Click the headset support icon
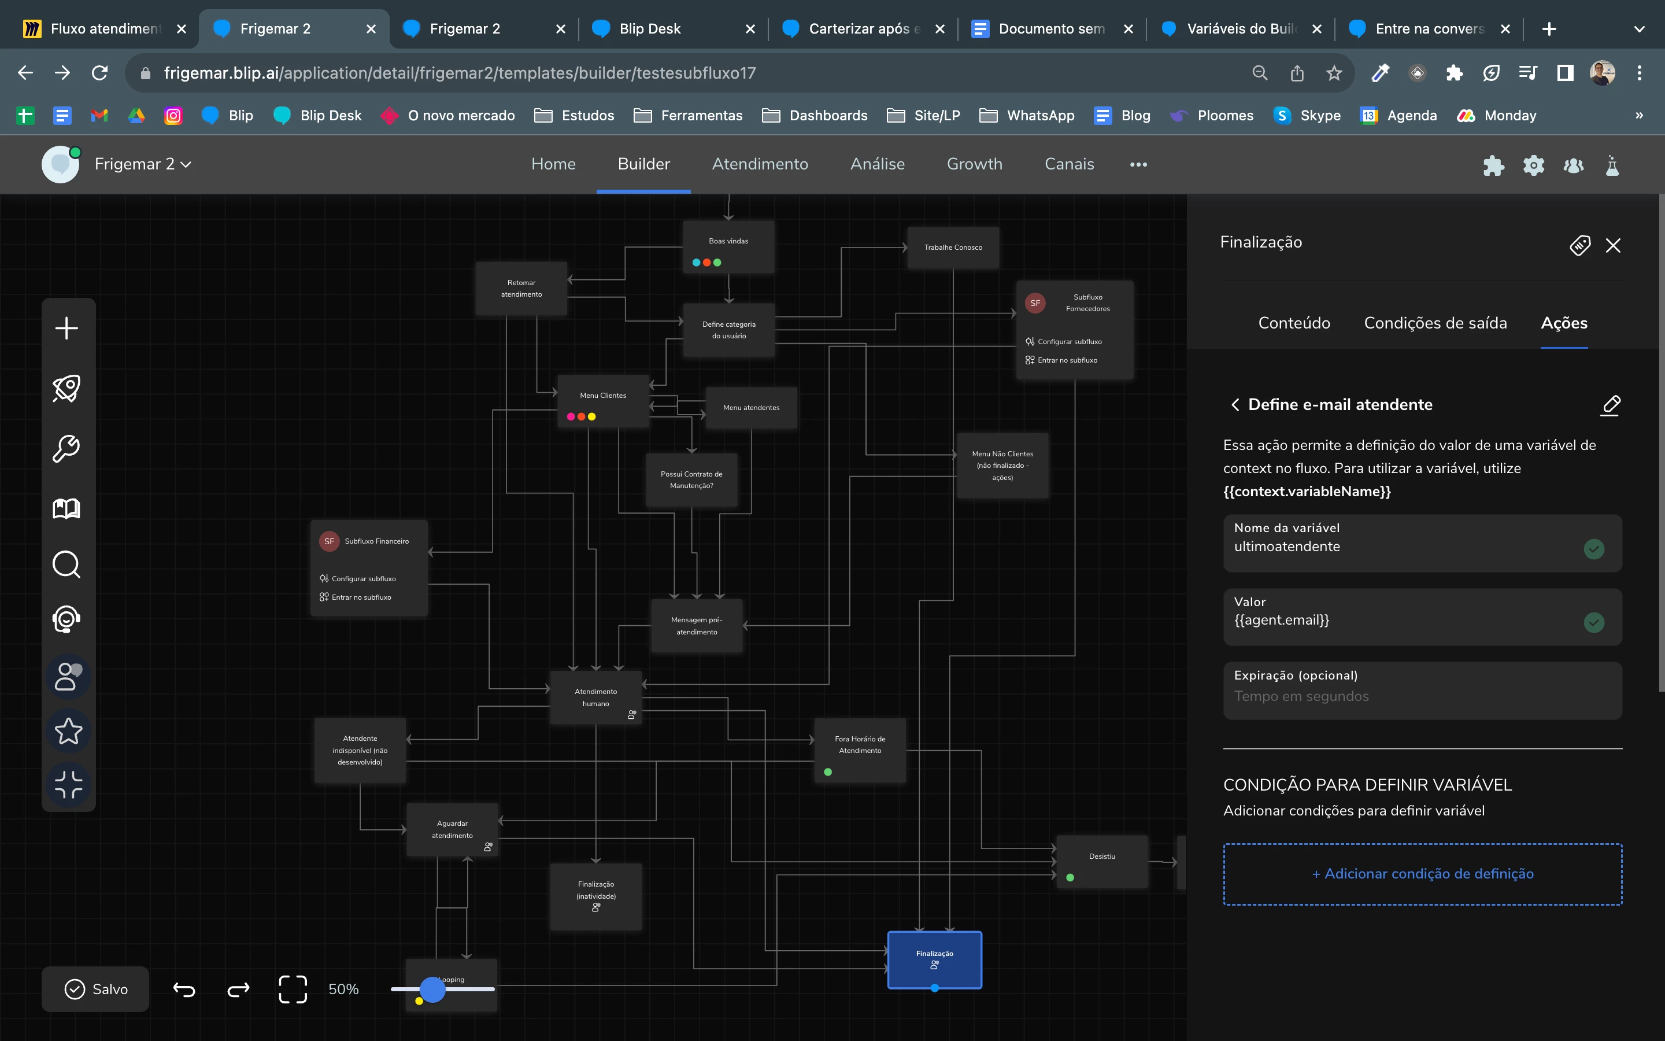The height and width of the screenshot is (1041, 1665). click(66, 619)
